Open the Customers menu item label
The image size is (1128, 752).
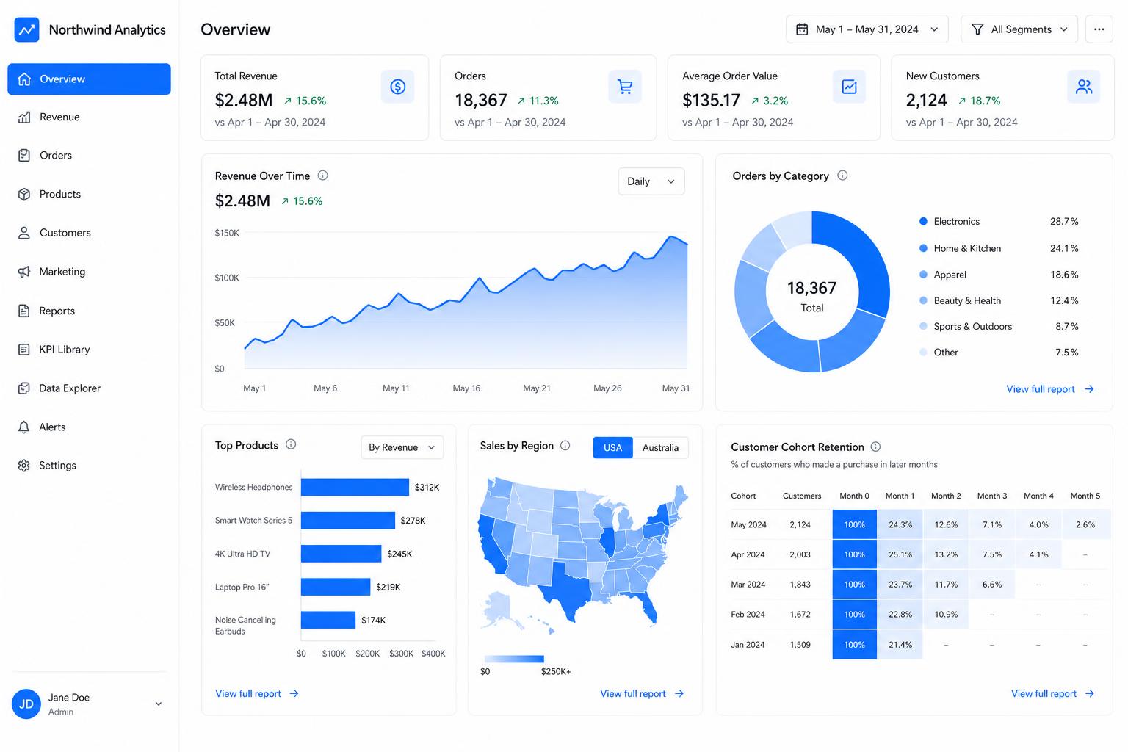click(65, 233)
